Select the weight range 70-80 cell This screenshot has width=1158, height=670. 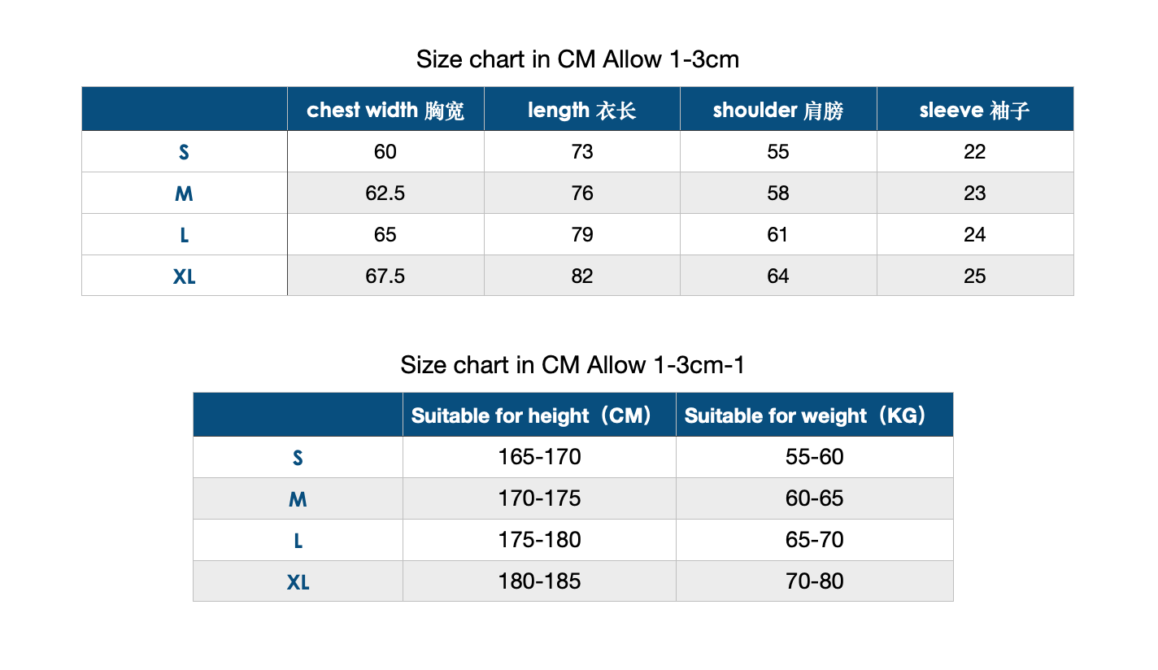pos(815,581)
